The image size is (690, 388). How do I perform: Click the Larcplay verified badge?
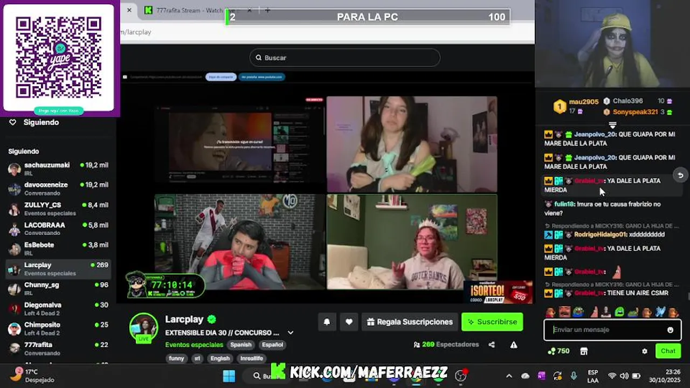click(212, 319)
